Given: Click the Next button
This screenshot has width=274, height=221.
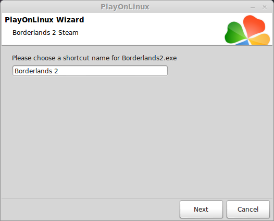Looking at the screenshot, I should click(201, 209).
